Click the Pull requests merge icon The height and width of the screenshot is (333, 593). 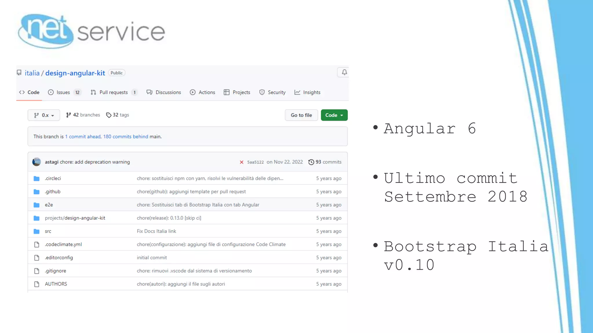pyautogui.click(x=93, y=92)
